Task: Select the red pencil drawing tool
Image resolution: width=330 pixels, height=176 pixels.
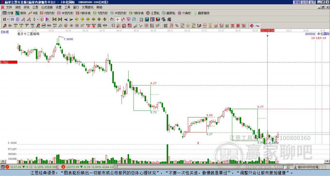Action: coord(5,26)
